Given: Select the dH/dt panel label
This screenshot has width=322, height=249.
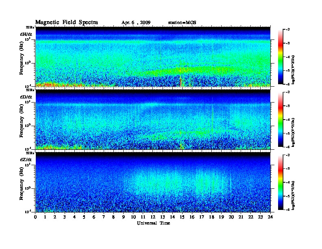Looking at the screenshot, I should pos(26,35).
